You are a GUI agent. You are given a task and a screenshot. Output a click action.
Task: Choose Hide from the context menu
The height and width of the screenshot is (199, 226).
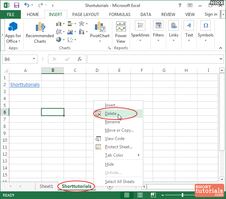tap(118, 164)
